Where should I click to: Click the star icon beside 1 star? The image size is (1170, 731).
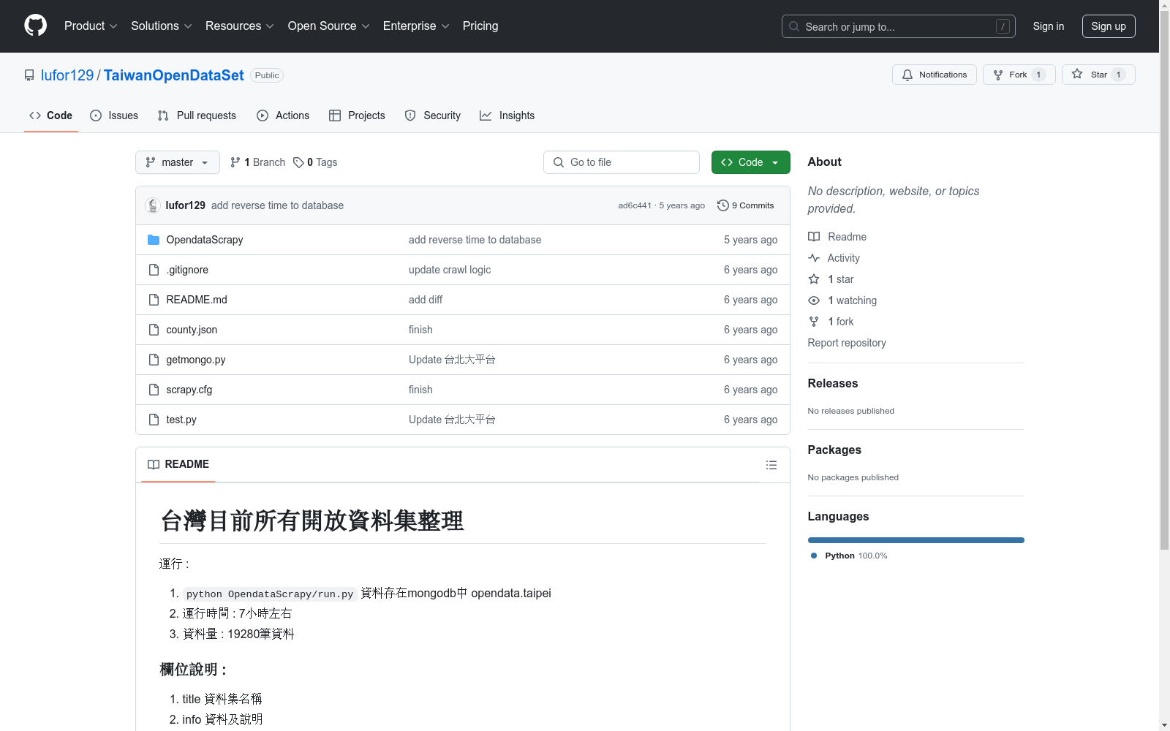[x=814, y=279]
